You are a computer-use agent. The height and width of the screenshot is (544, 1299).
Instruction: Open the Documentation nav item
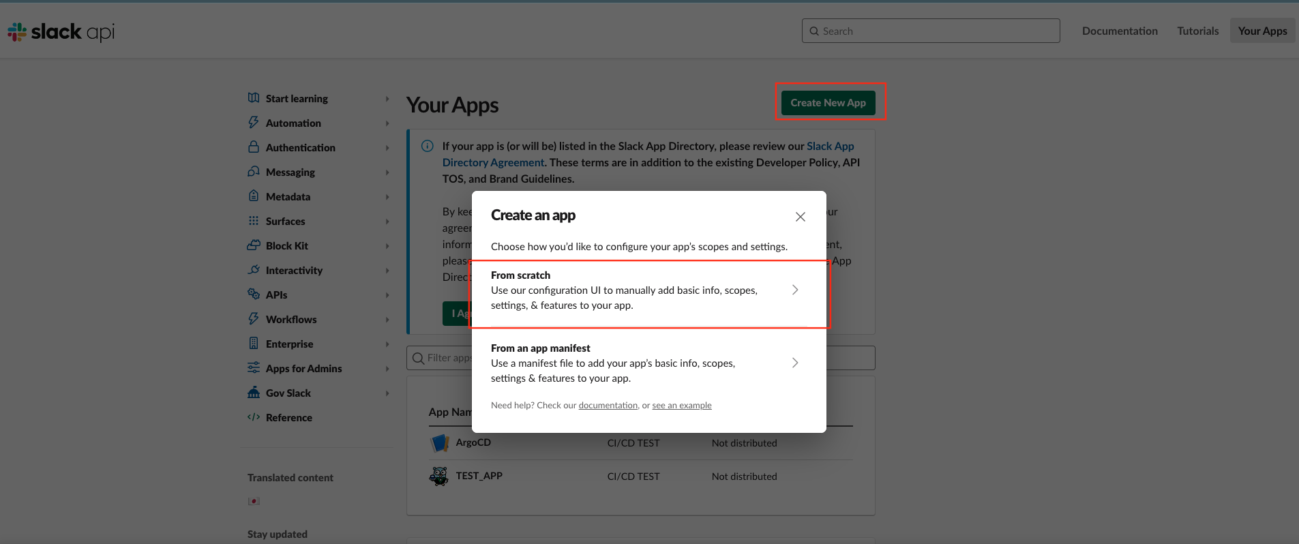point(1120,31)
